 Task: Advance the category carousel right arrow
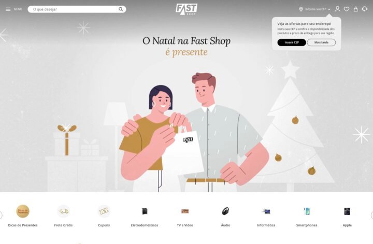(x=371, y=216)
